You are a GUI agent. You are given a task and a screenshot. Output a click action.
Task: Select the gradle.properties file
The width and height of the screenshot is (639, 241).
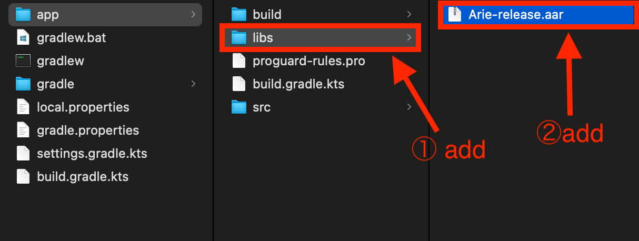pos(88,130)
